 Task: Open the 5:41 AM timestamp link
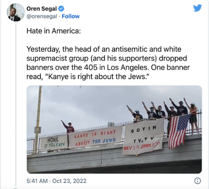pyautogui.click(x=37, y=181)
